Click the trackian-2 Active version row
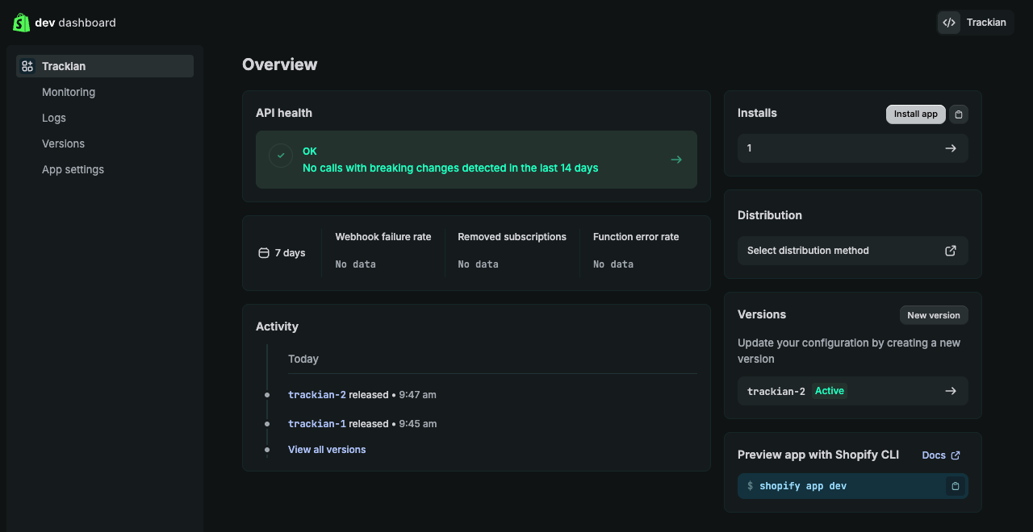 (853, 391)
